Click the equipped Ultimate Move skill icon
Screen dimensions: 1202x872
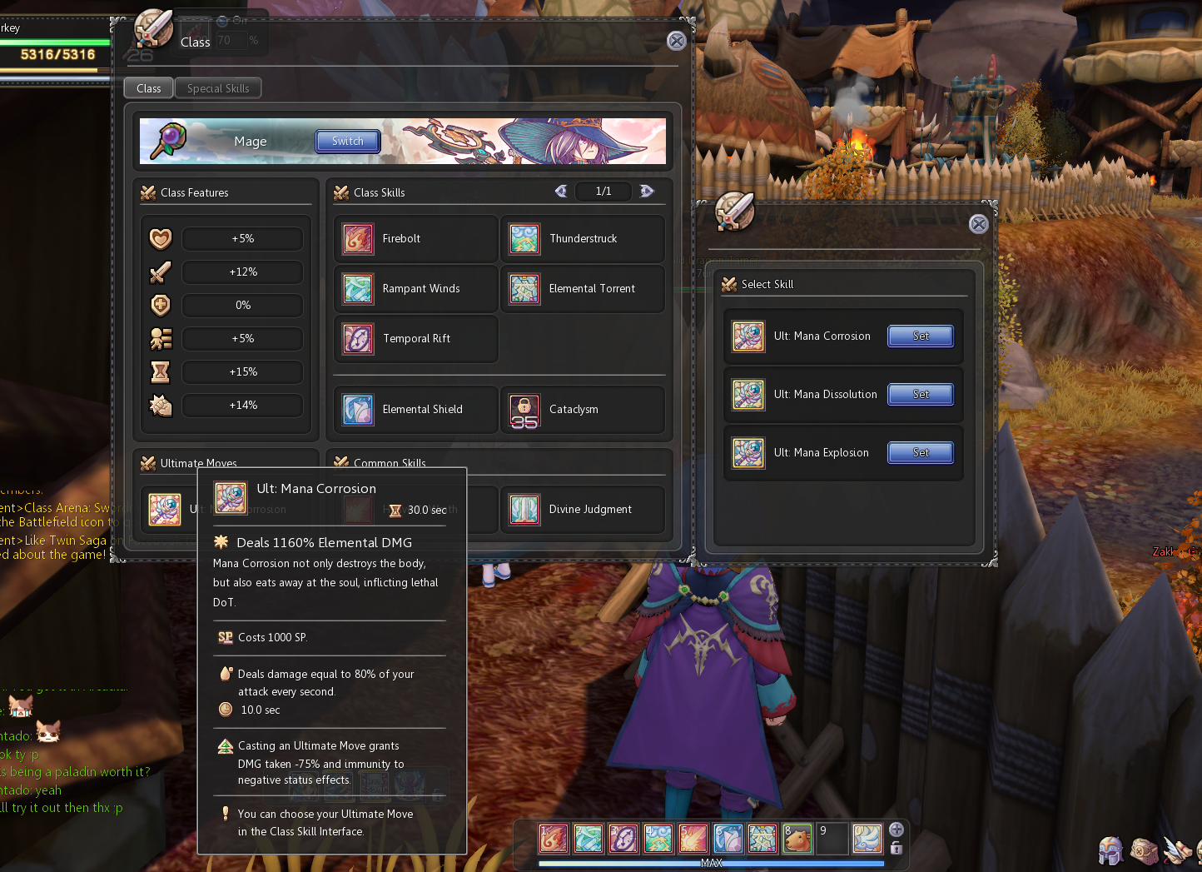coord(165,510)
